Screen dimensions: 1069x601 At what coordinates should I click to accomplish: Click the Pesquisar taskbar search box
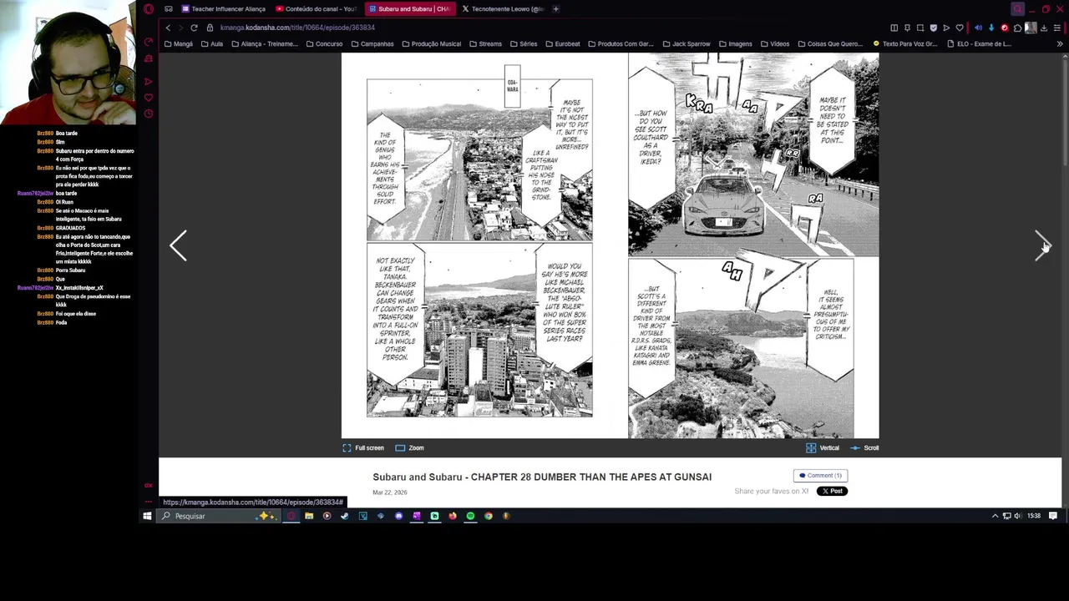217,516
